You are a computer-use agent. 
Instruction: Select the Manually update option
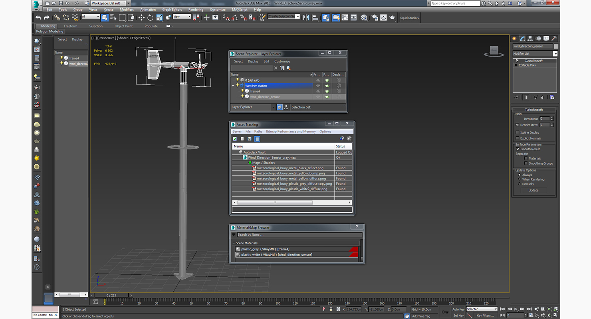tap(519, 184)
